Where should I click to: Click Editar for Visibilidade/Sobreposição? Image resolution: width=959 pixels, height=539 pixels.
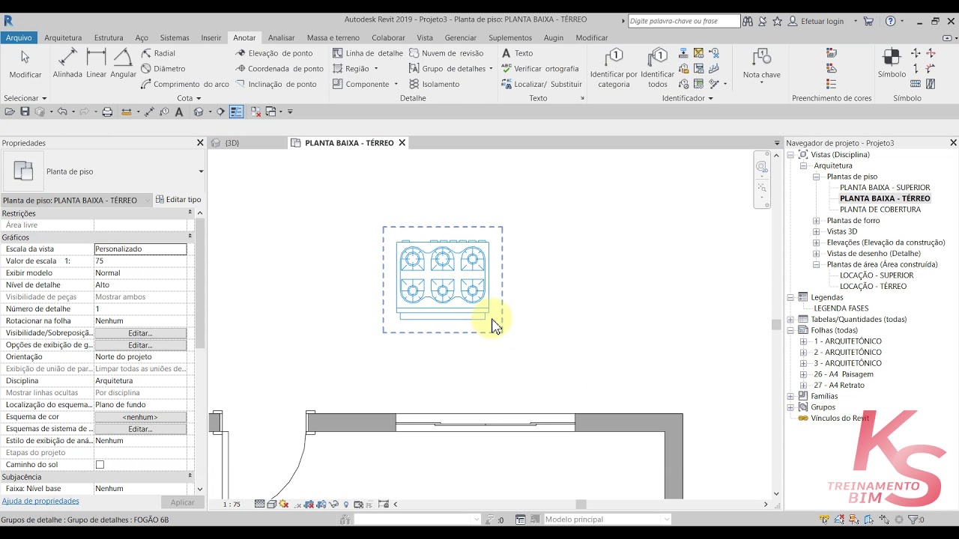tap(140, 333)
